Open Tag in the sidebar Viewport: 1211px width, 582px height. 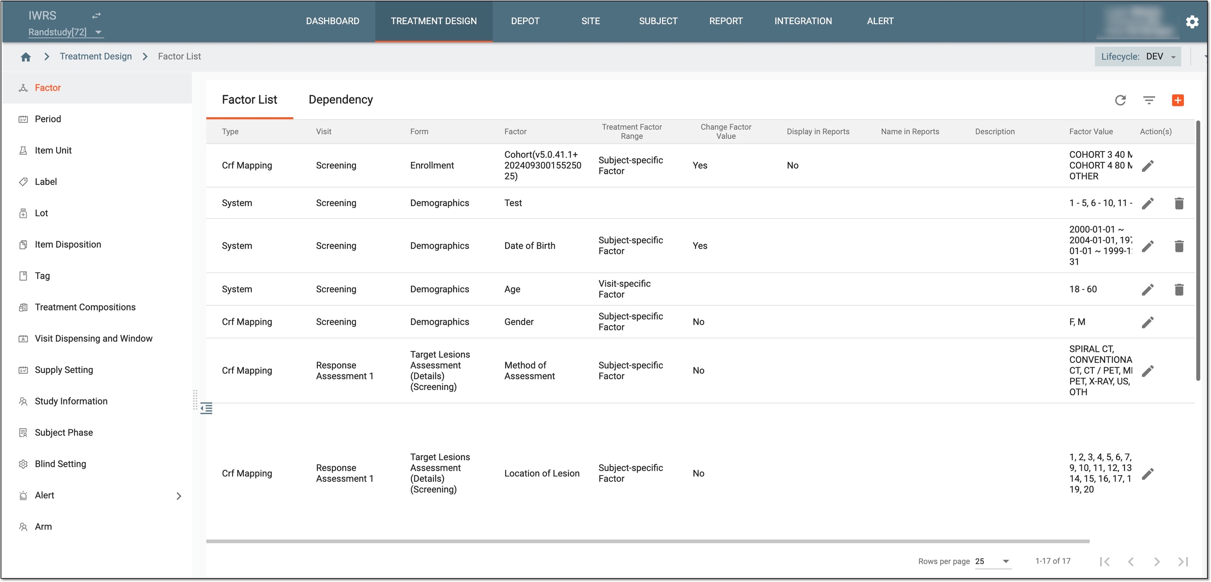click(96, 276)
